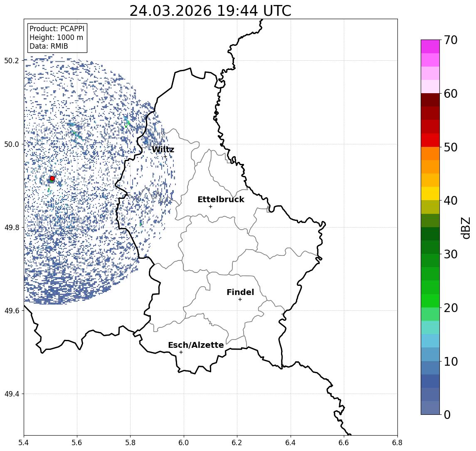Click the colorbar "dBZ" unit label
Screen dimensions: 476x451
[466, 228]
